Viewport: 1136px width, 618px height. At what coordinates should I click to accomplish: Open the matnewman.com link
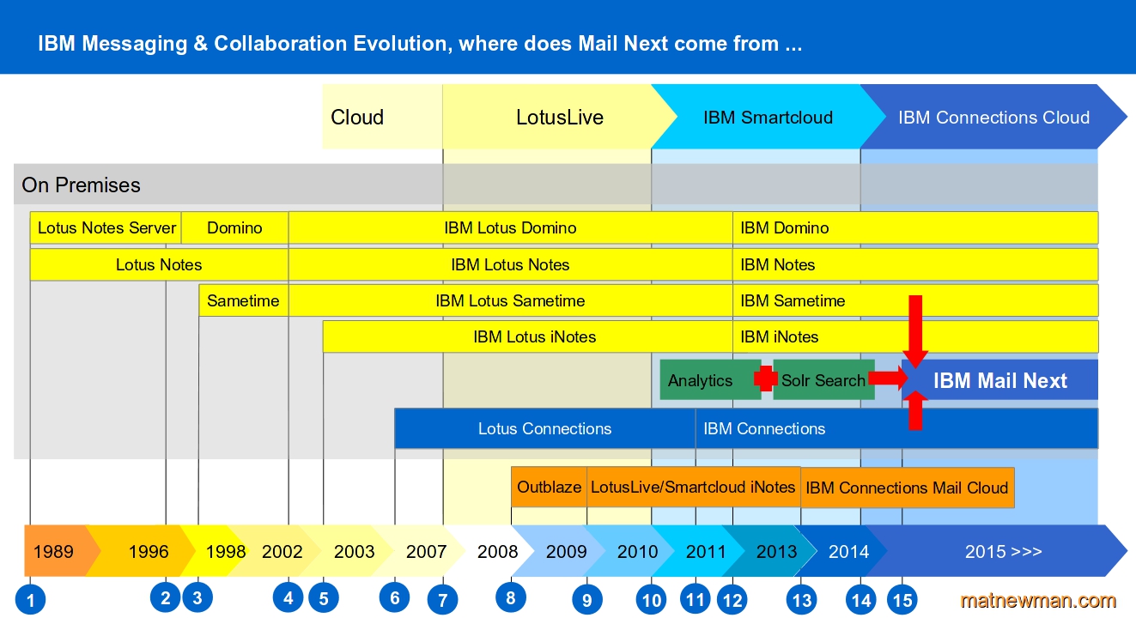1037,600
